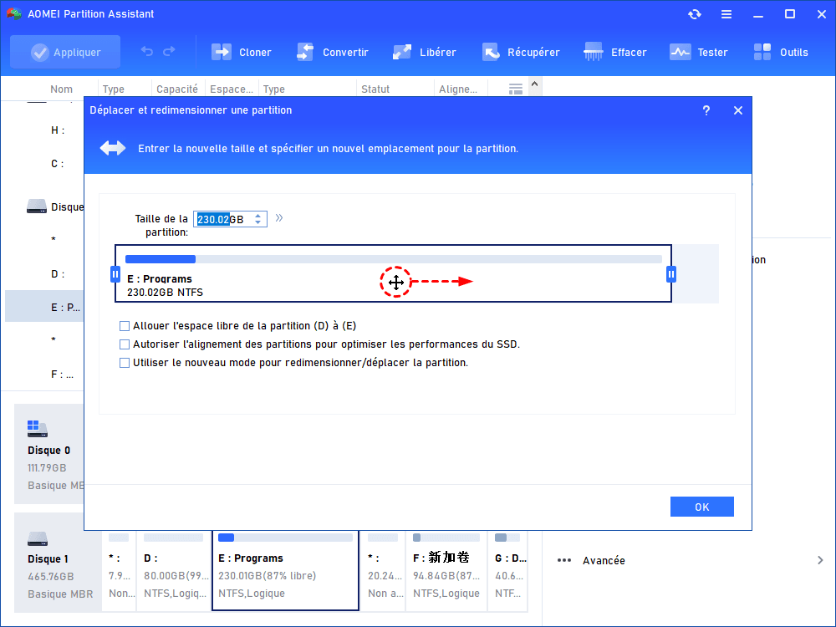Click the Appliquer button
The image size is (836, 627).
65,52
